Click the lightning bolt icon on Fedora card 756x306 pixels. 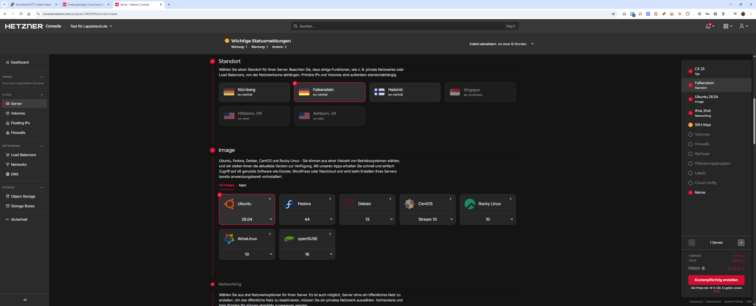pyautogui.click(x=330, y=199)
